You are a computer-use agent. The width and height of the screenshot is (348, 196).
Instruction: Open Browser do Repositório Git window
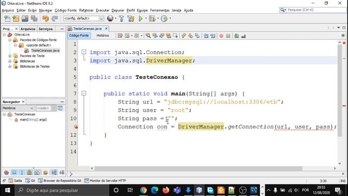tap(60, 181)
